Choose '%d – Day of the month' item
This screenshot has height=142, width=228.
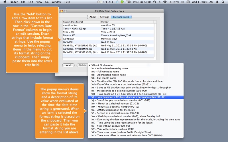[x=136, y=84]
